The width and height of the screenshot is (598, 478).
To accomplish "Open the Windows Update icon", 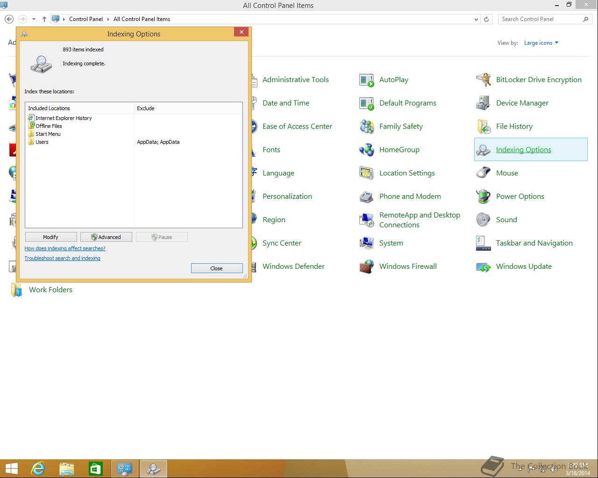I will (484, 267).
